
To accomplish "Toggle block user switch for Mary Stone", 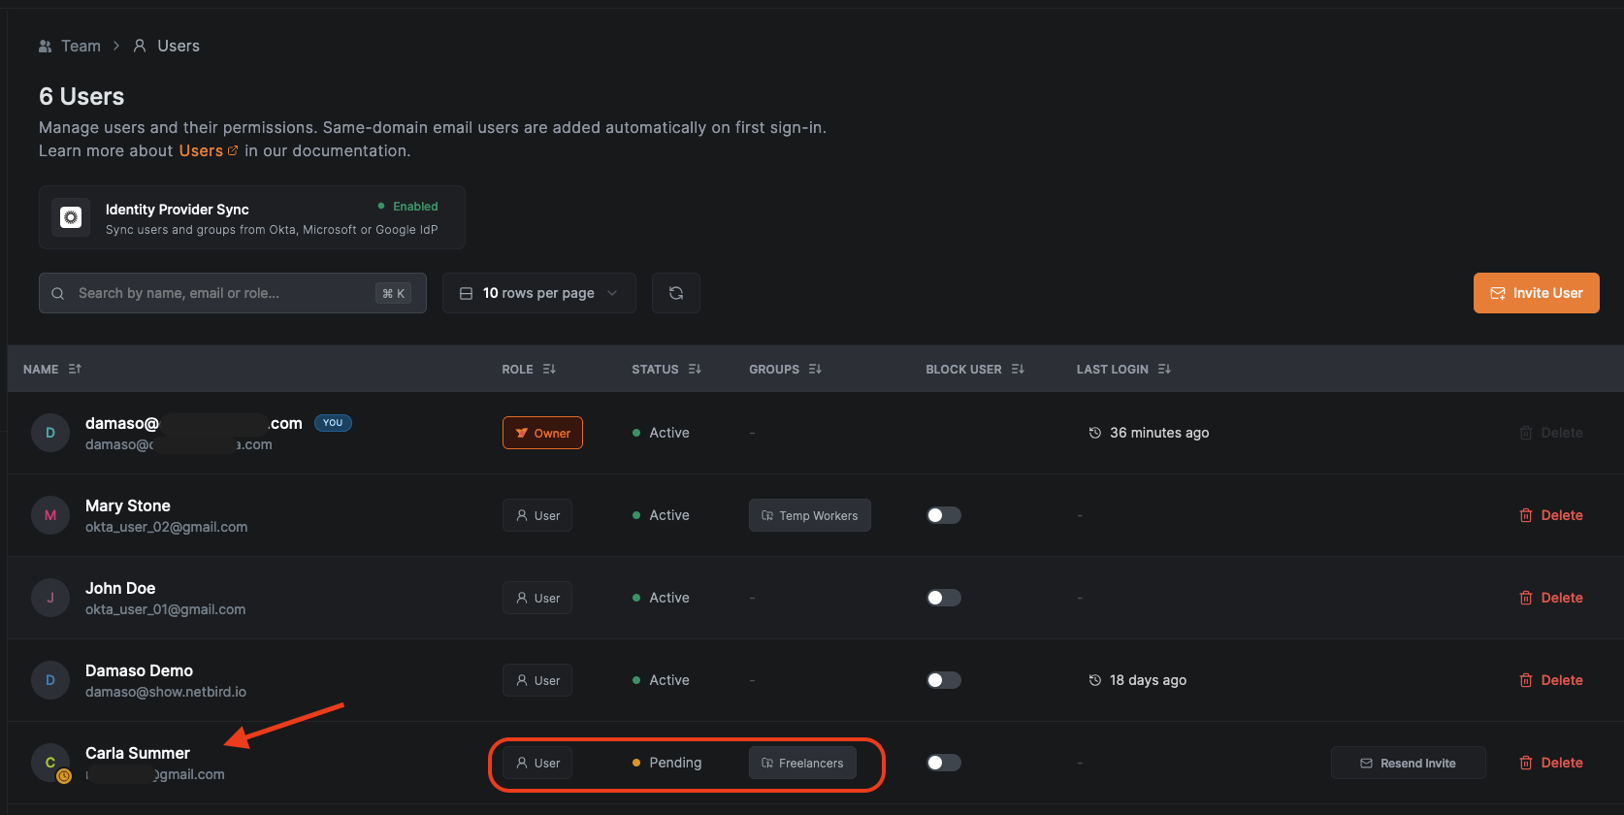I will (x=943, y=515).
